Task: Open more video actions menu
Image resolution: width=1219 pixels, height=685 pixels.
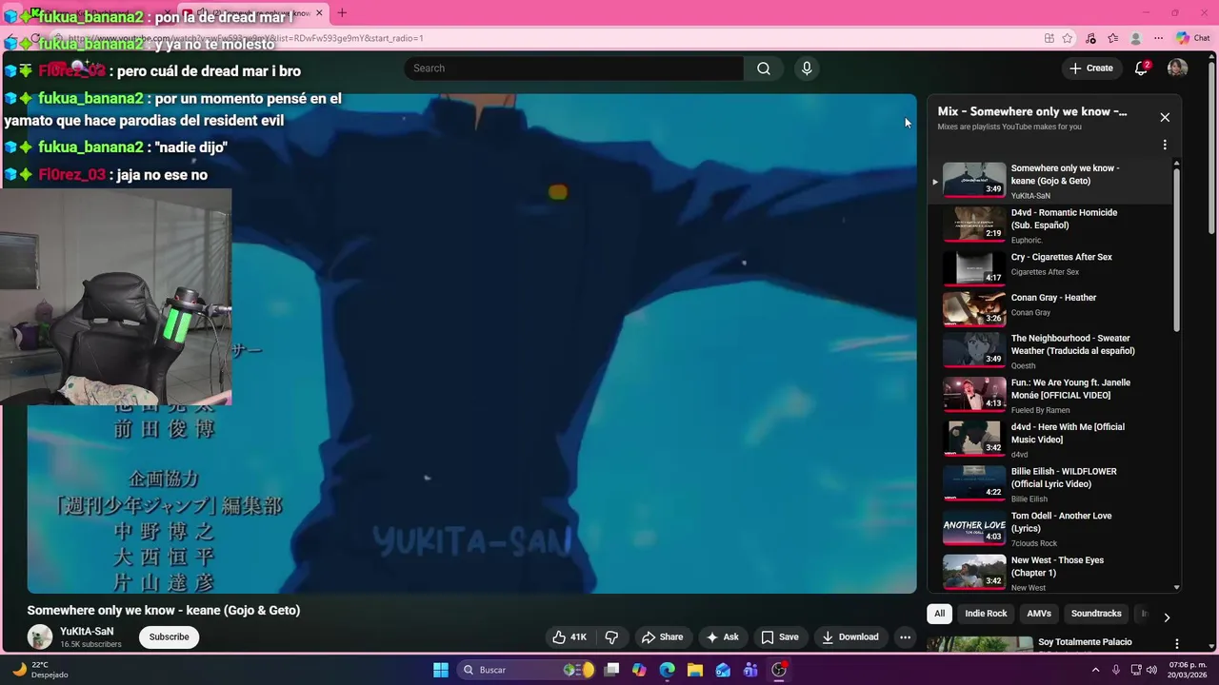Action: pos(906,636)
